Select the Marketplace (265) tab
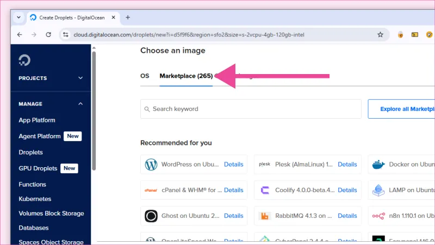The image size is (435, 245). 186,76
